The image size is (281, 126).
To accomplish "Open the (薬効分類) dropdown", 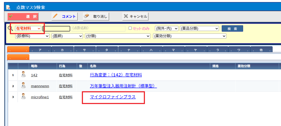I will tap(189, 36).
